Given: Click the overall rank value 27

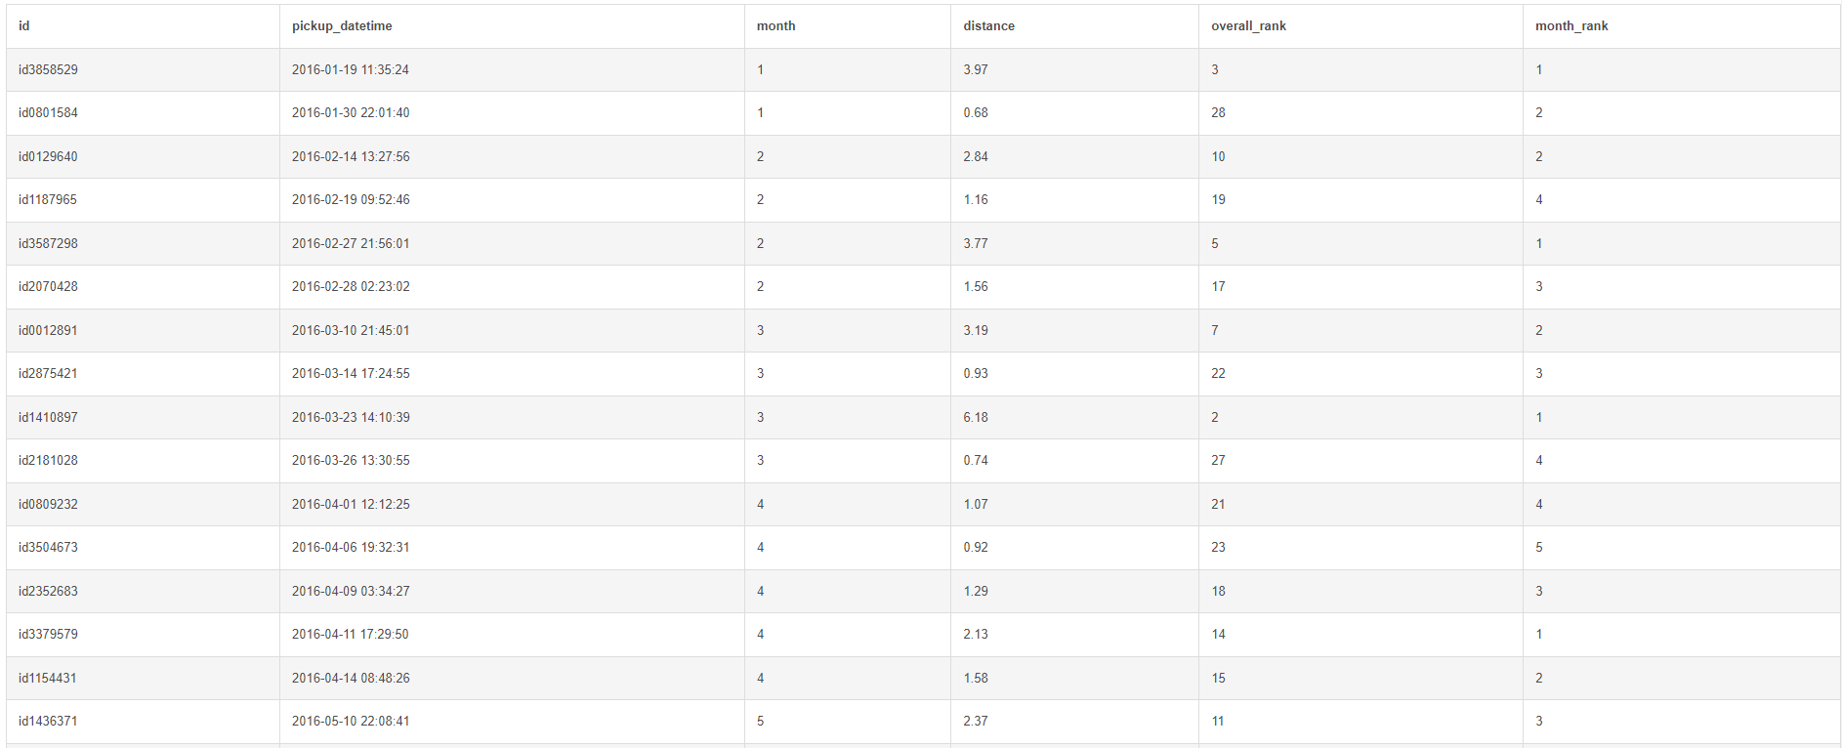Looking at the screenshot, I should 1218,461.
